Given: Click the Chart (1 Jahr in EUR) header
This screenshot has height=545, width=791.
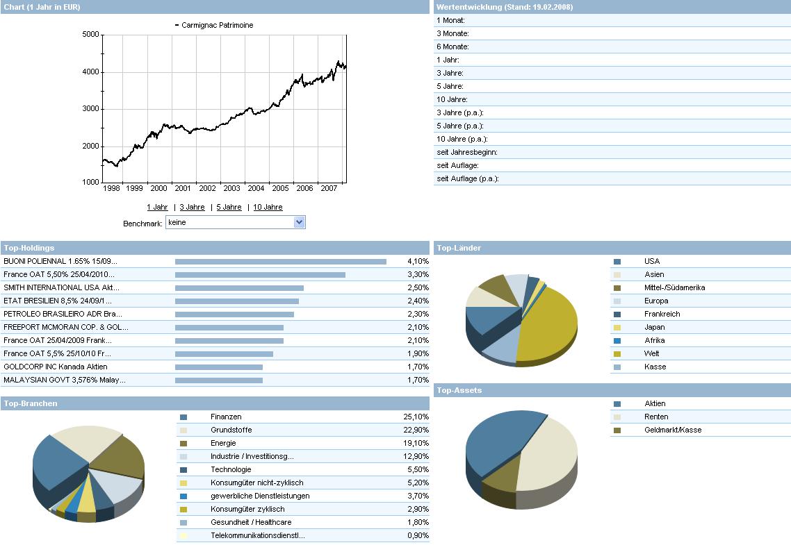Looking at the screenshot, I should (x=215, y=7).
